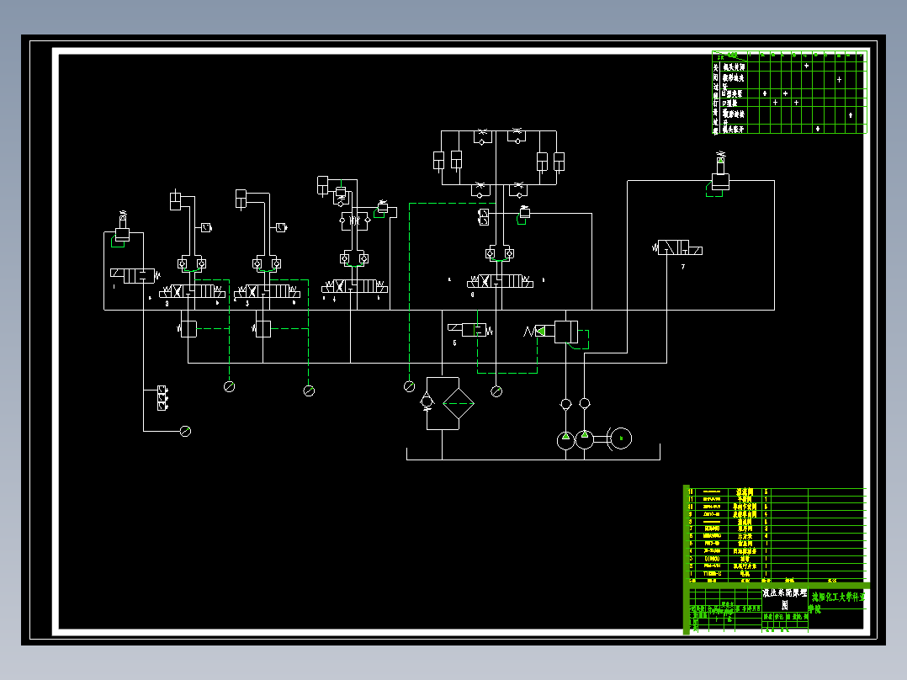907x680 pixels.
Task: Click the pressure gauge at lower-left pipe end
Action: click(185, 431)
